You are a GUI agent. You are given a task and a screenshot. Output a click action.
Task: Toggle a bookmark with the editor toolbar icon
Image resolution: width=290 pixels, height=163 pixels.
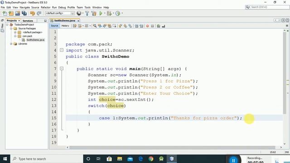130,26
